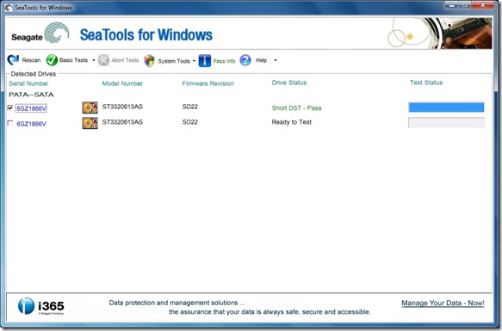Click the Pass Info label
Viewport: 502px width, 331px height.
coord(224,61)
